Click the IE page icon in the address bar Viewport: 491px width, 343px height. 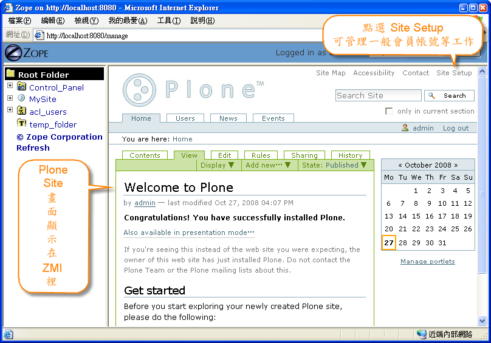(x=39, y=35)
